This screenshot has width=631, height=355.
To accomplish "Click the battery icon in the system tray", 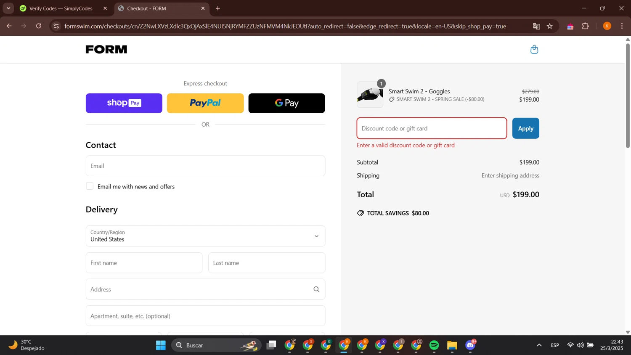I will click(x=591, y=345).
